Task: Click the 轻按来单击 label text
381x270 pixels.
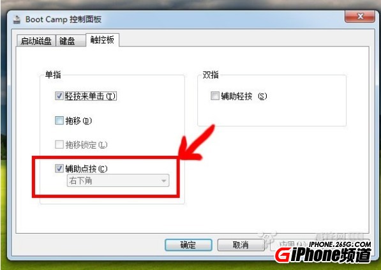Action: 84,96
